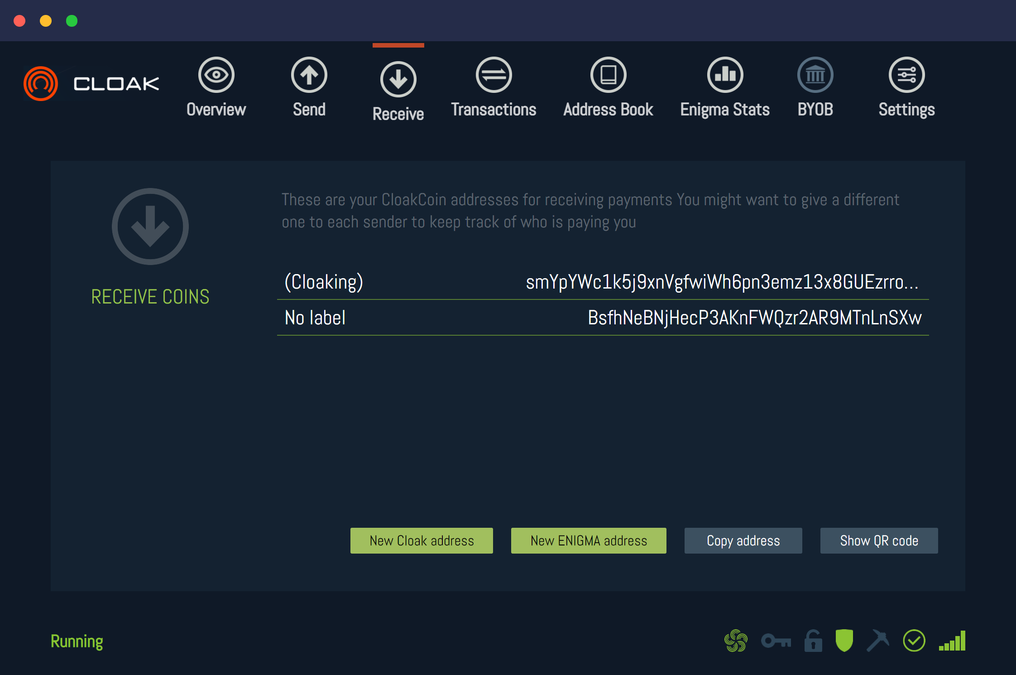Click the Send up-arrow icon

click(309, 75)
